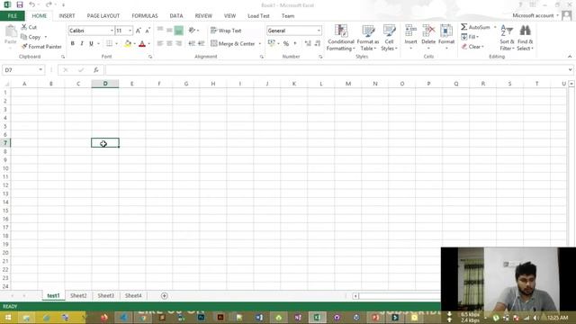Screen dimensions: 576x324
Task: Select the Sheet2 worksheet tab
Action: (78, 296)
